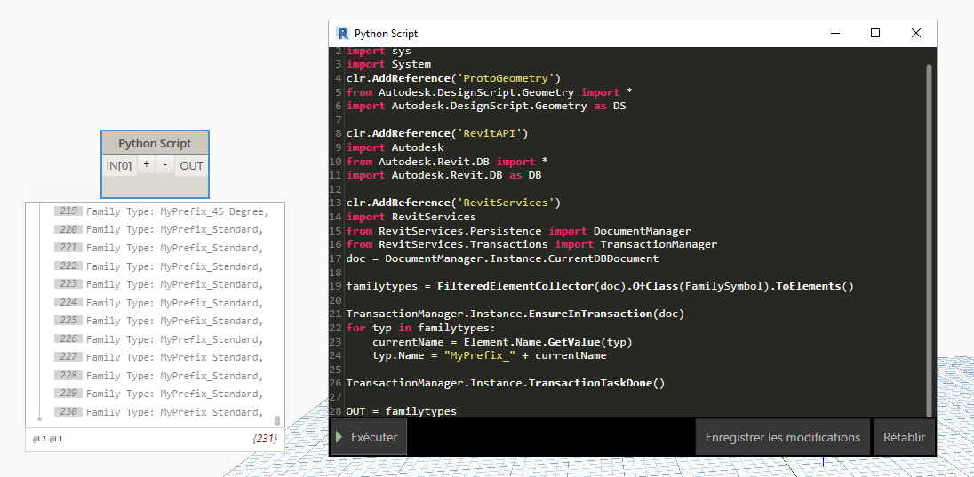Image resolution: width=974 pixels, height=477 pixels.
Task: Click the AddReference('RevitAPI') line 8
Action: click(x=437, y=133)
